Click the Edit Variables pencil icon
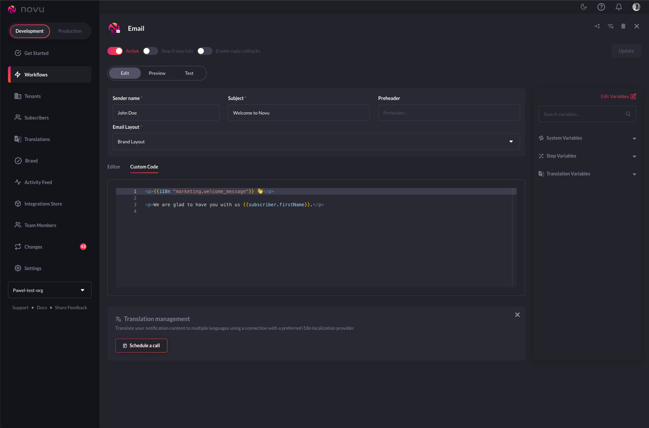The height and width of the screenshot is (428, 649). point(633,96)
